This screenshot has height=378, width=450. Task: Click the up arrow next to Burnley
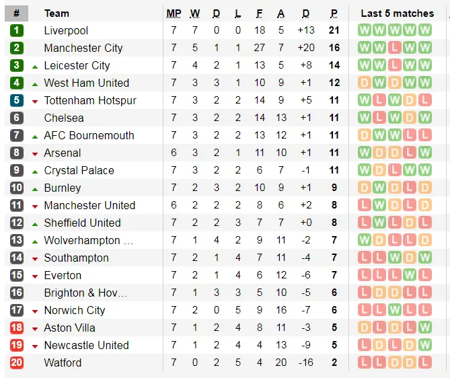pos(35,188)
